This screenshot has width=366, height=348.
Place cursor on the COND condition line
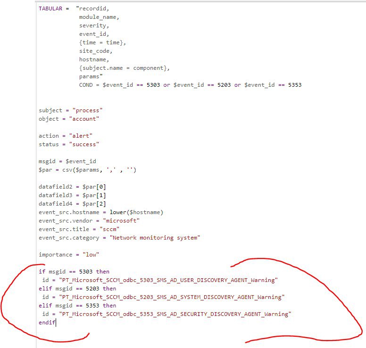190,85
